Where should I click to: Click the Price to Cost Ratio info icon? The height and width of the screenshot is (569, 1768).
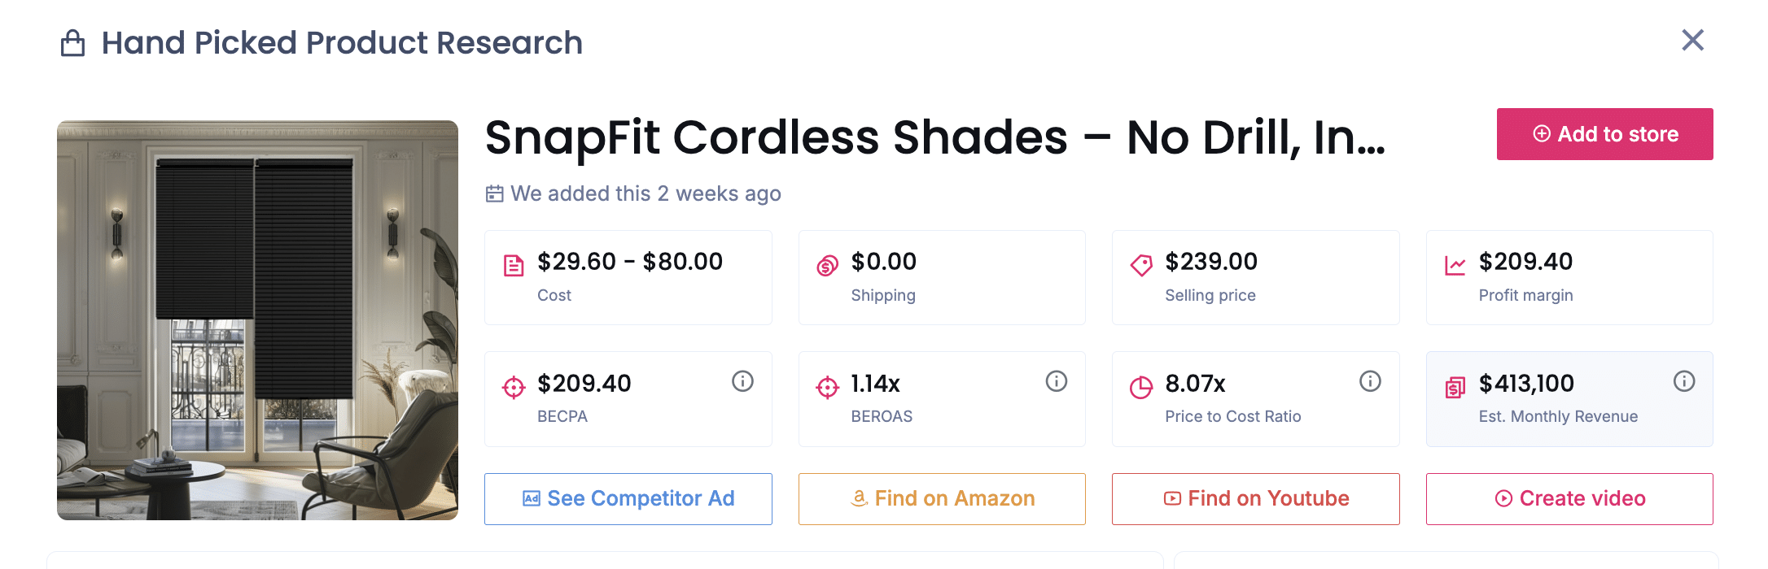click(x=1370, y=381)
